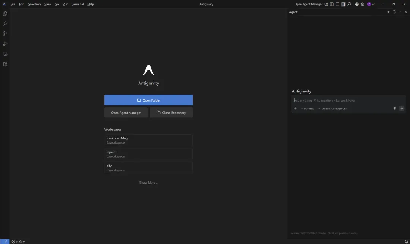Open the repairCC workspace
This screenshot has height=244, width=410.
(x=148, y=154)
